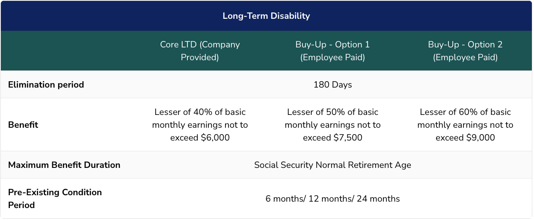Select the Lesser of 60% benefit cell

click(465, 125)
